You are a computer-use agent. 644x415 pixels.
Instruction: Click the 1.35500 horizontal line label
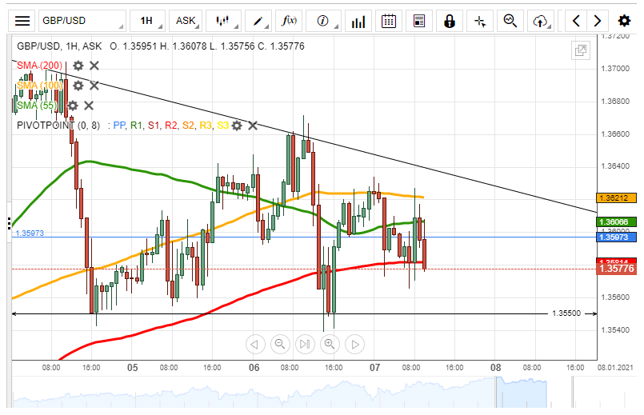coord(566,313)
